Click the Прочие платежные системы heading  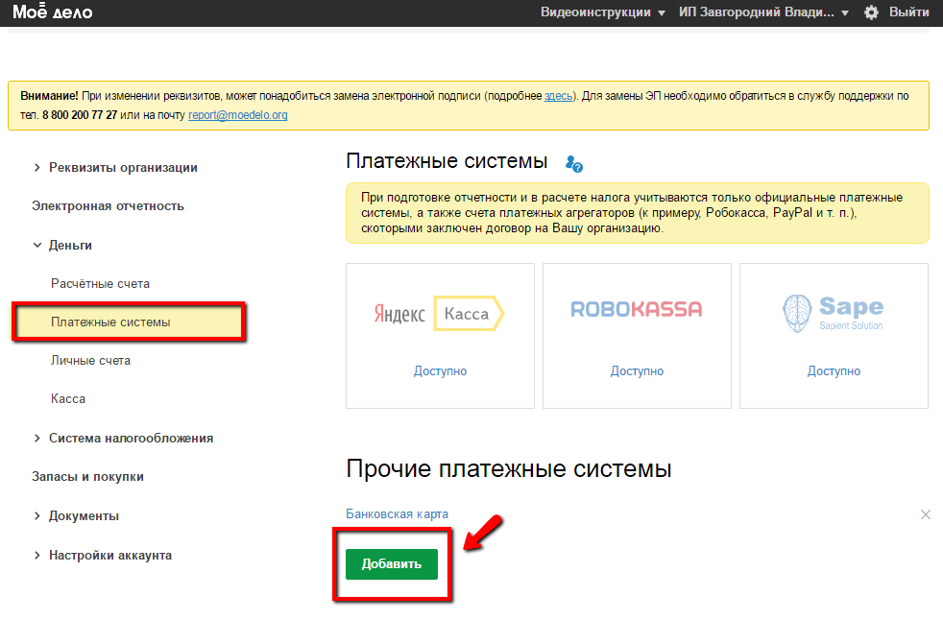pos(509,468)
